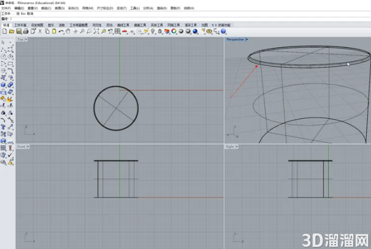
Task: Click the Right viewport title label
Action: click(230, 147)
